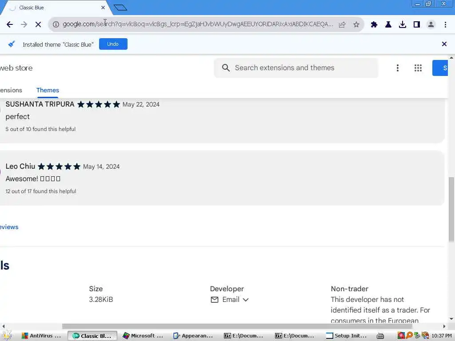Open web store more options menu
The height and width of the screenshot is (341, 455).
[398, 68]
